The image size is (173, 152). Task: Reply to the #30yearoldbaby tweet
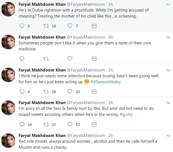pos(22,91)
